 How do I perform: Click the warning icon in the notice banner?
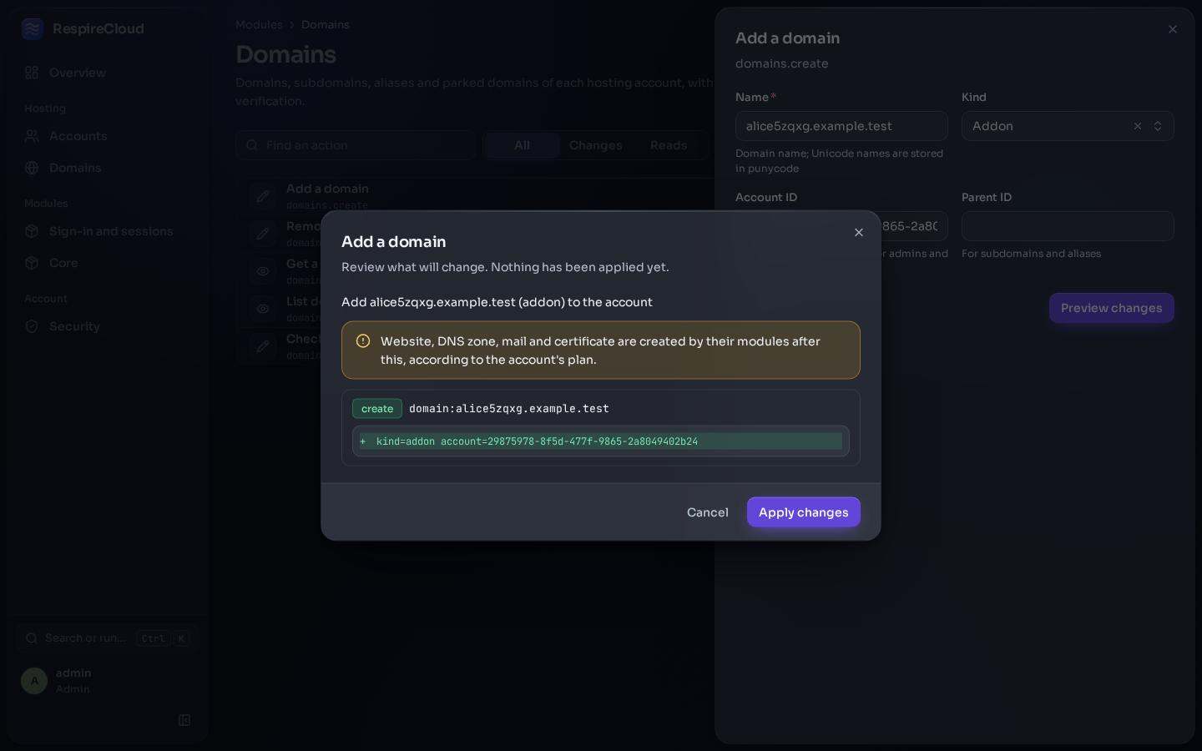click(363, 341)
